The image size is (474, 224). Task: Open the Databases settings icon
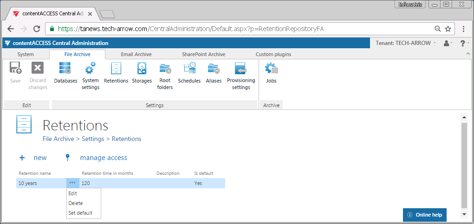point(65,73)
